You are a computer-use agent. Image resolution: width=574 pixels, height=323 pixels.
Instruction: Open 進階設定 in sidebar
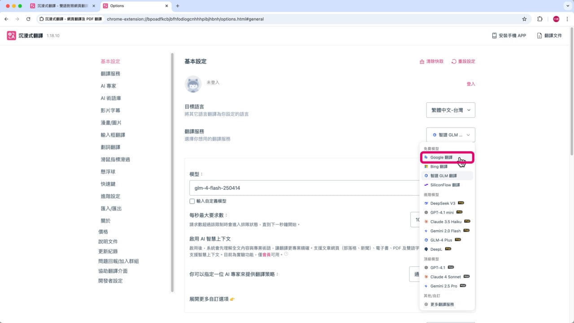point(110,196)
